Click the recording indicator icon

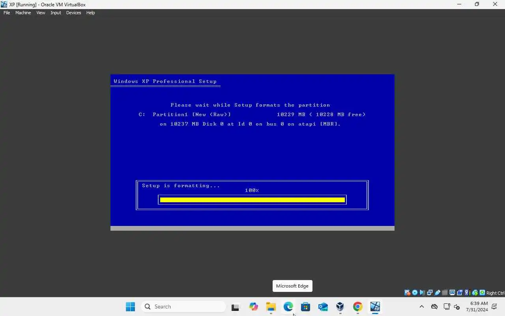tap(460, 293)
